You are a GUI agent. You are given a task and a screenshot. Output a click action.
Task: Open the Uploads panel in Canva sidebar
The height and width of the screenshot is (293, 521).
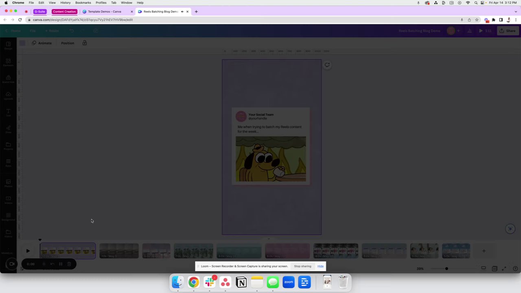8,96
